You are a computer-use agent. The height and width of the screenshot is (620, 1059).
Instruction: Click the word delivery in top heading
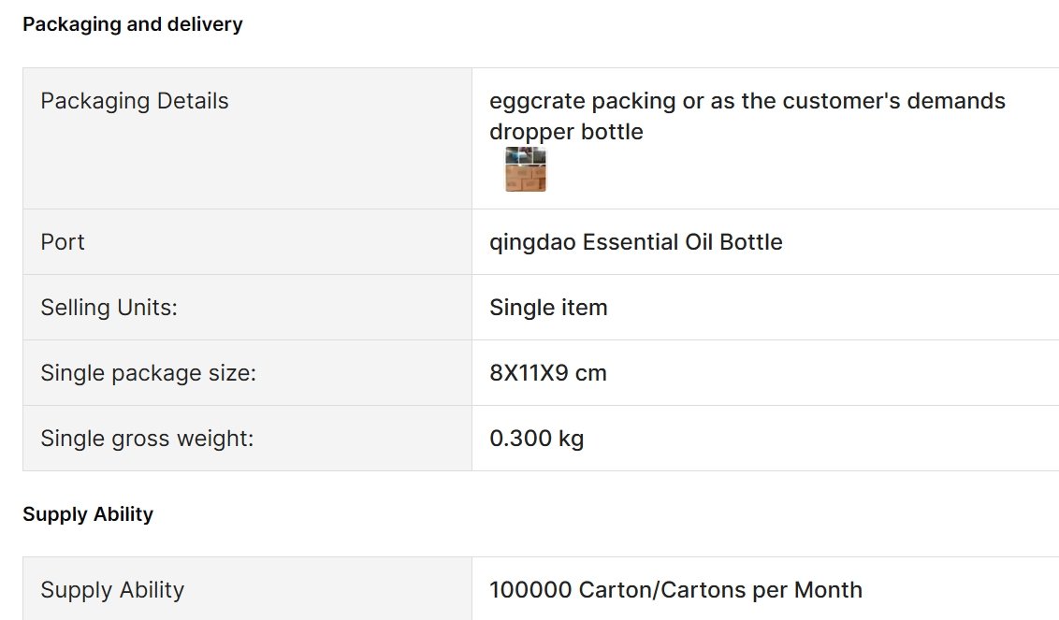[x=205, y=24]
